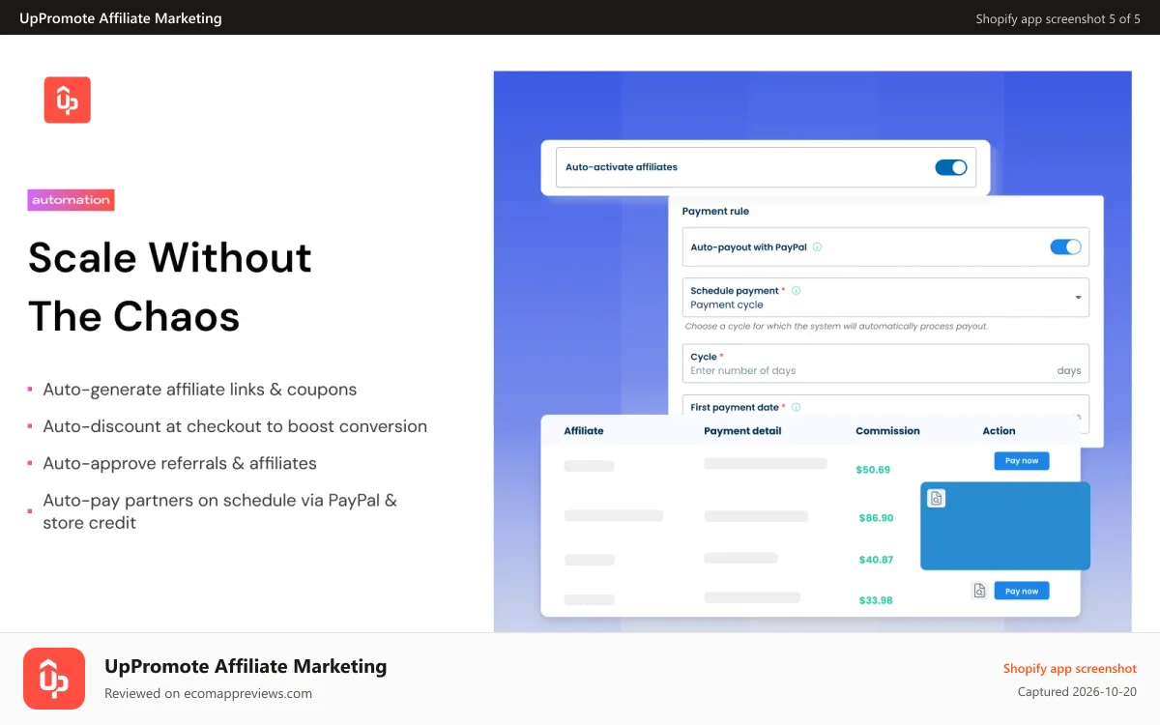Click the Scale Without The Chaos headline
The width and height of the screenshot is (1160, 725).
coord(170,286)
